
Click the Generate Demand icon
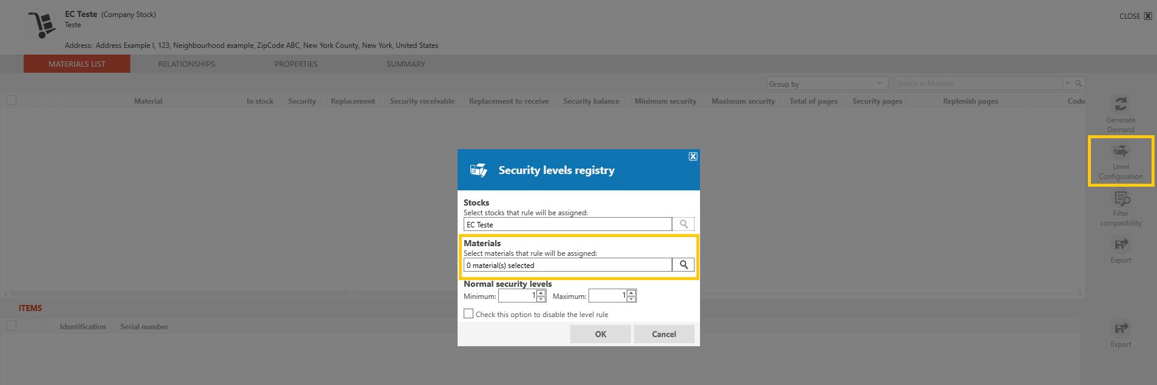coord(1121,104)
